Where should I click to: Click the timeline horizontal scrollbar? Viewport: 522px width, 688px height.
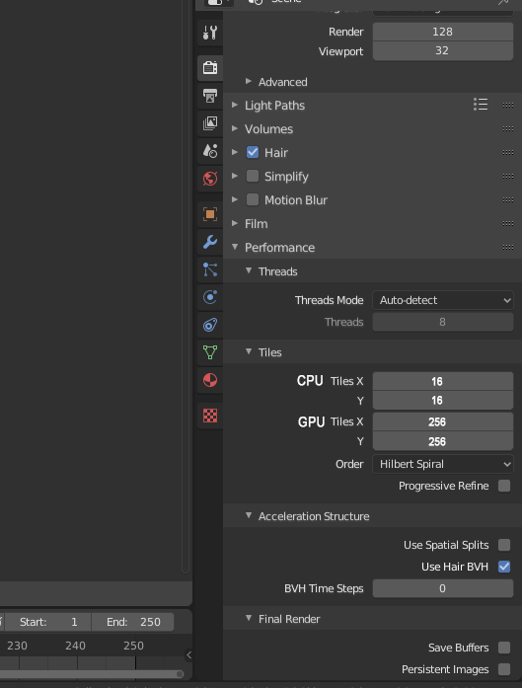click(x=91, y=674)
